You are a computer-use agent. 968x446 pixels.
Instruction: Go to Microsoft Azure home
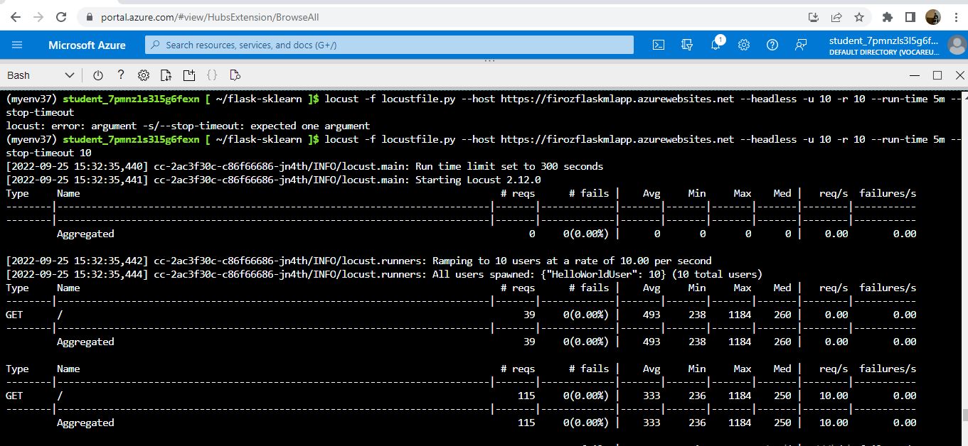pos(87,45)
